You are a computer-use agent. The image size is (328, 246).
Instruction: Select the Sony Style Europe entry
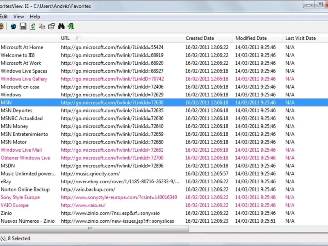20,197
